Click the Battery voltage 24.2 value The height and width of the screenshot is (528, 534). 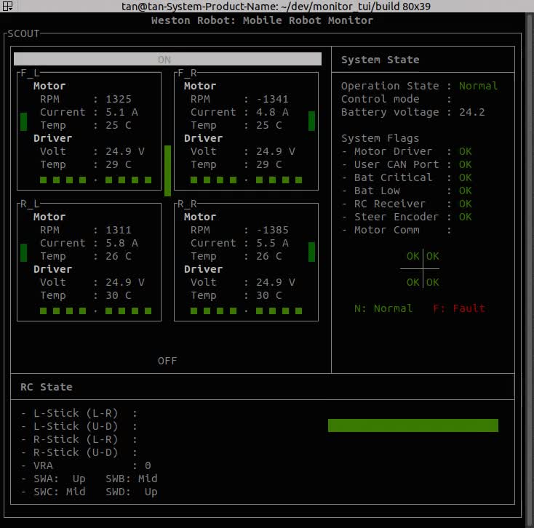[471, 112]
